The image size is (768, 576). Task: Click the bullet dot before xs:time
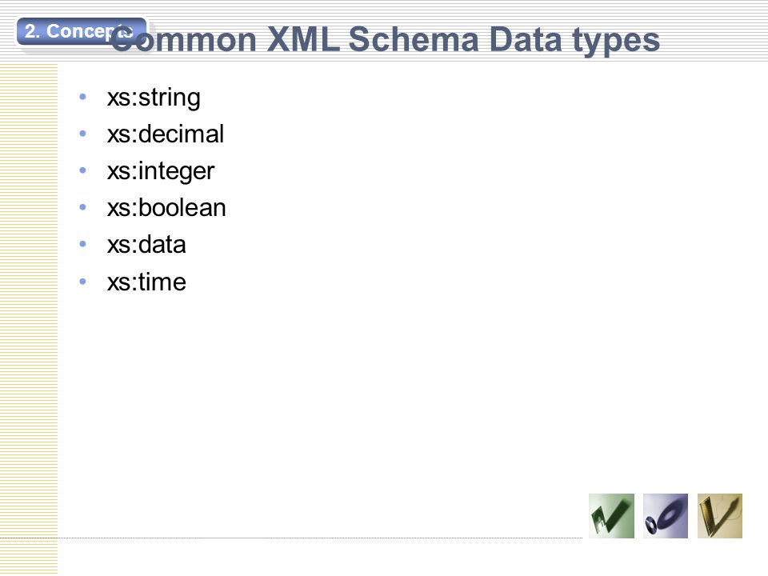[x=82, y=281]
